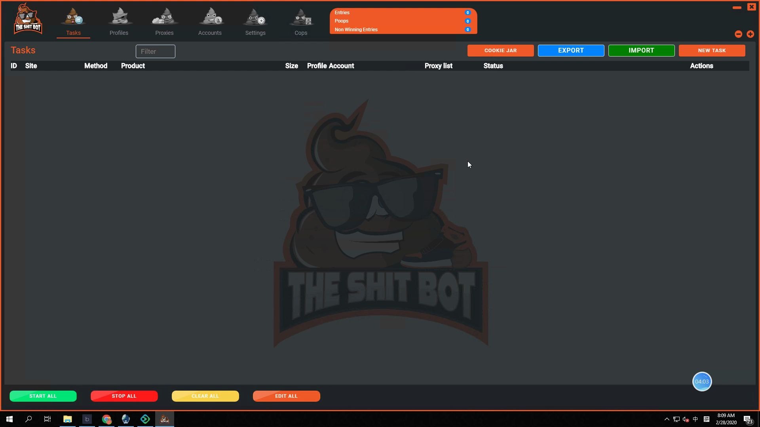The width and height of the screenshot is (760, 427).
Task: Open the green arrow taskbar app
Action: (145, 419)
